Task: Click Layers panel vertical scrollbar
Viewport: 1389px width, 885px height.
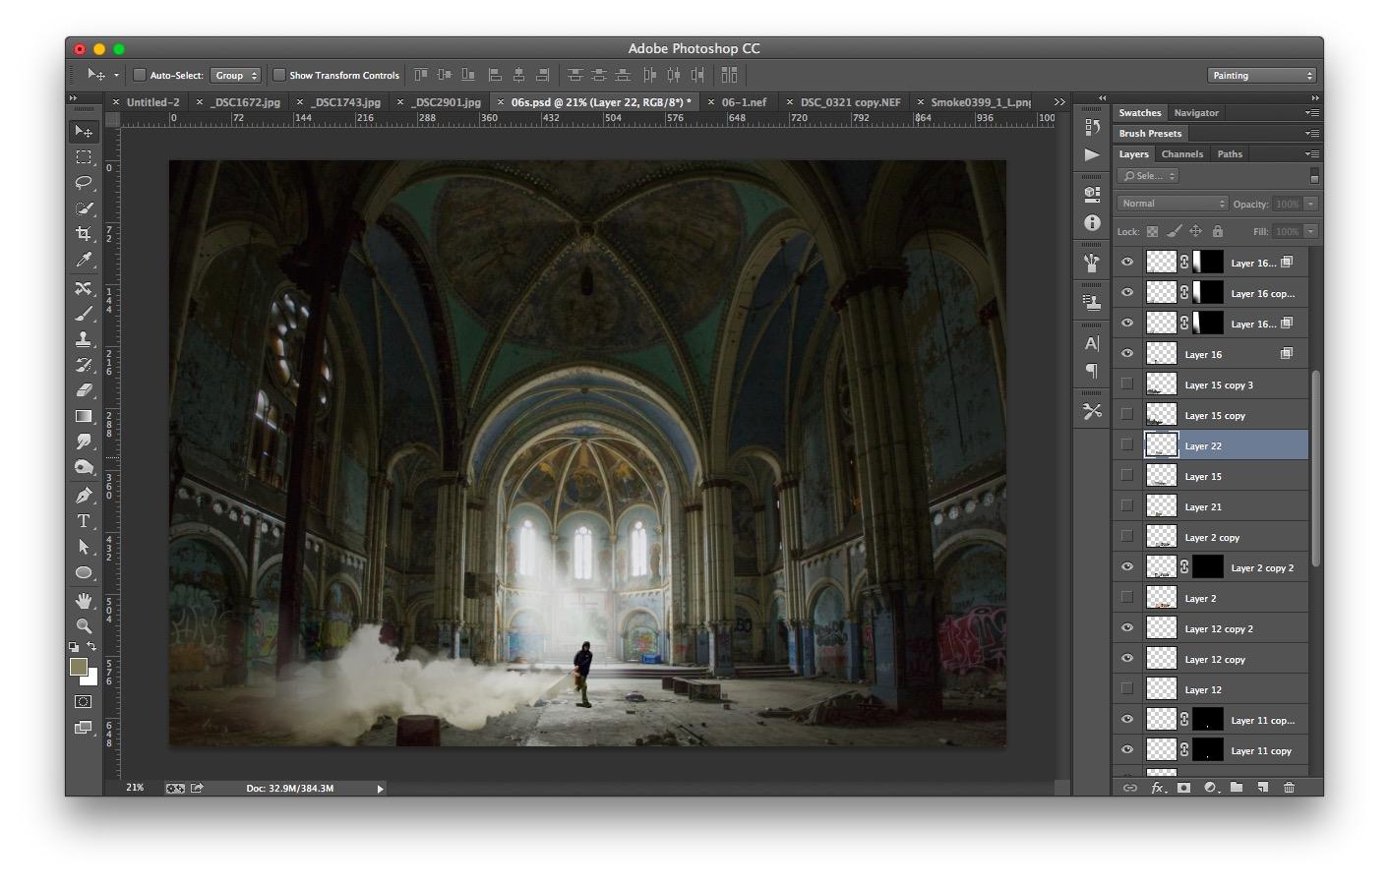Action: point(1315,468)
